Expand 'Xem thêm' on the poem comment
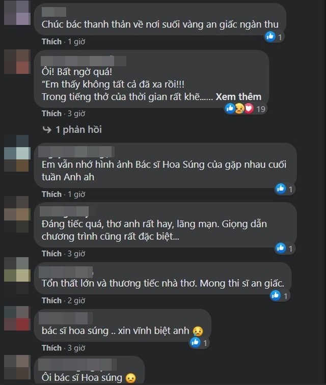 [238, 97]
